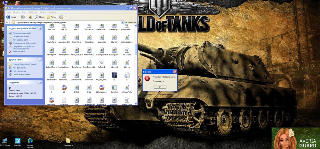The image size is (320, 149).
Task: Open the Search (Поиск) toolbar tool
Action: (39, 17)
